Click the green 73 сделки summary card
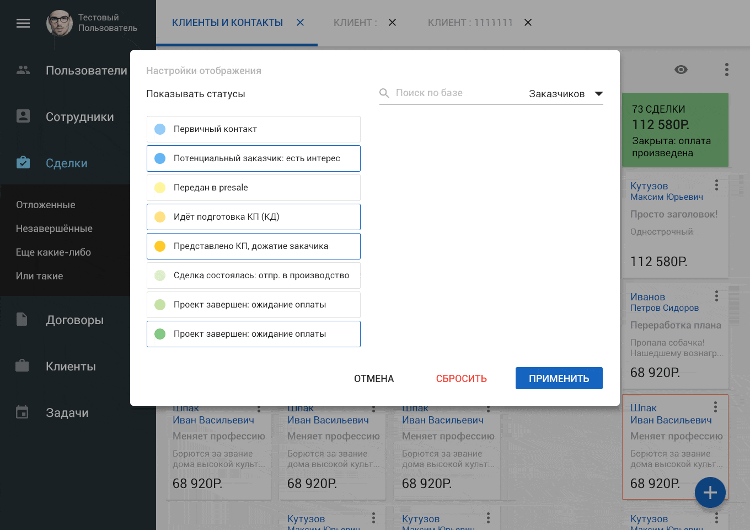Viewport: 750px width, 530px height. 675,130
